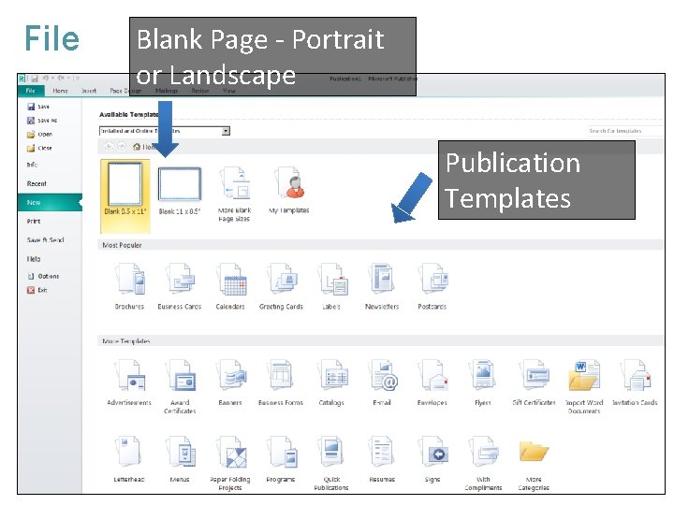Open the With Compliments templates

coord(483,463)
